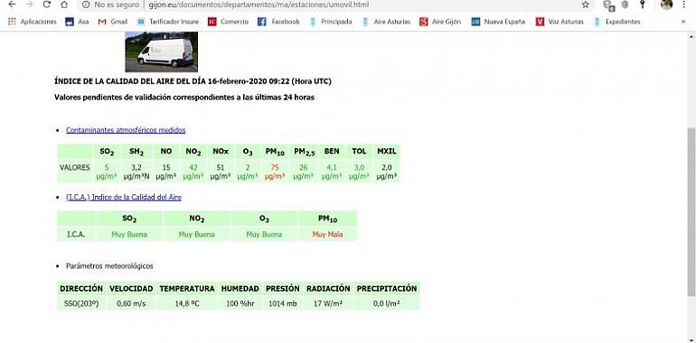Open the Tarificador Insure bookmark
Viewport: 696px width, 343px height.
click(x=168, y=22)
